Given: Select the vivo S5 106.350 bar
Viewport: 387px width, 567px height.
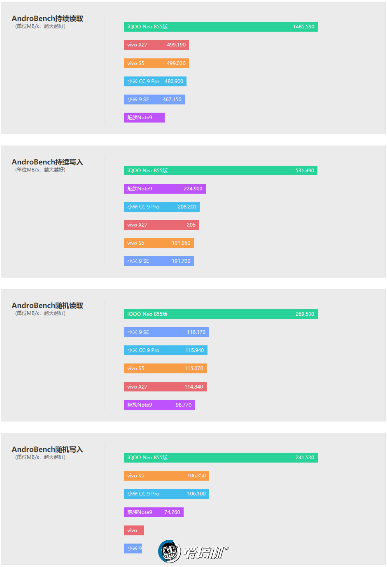Looking at the screenshot, I should 166,476.
